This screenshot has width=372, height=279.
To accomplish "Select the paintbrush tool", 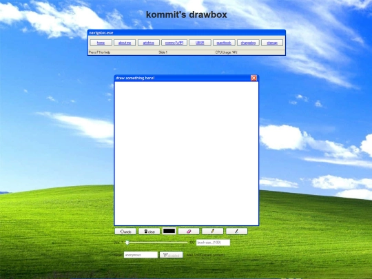I will click(236, 231).
